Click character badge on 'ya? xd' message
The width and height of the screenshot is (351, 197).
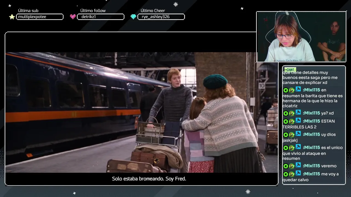tap(292, 114)
